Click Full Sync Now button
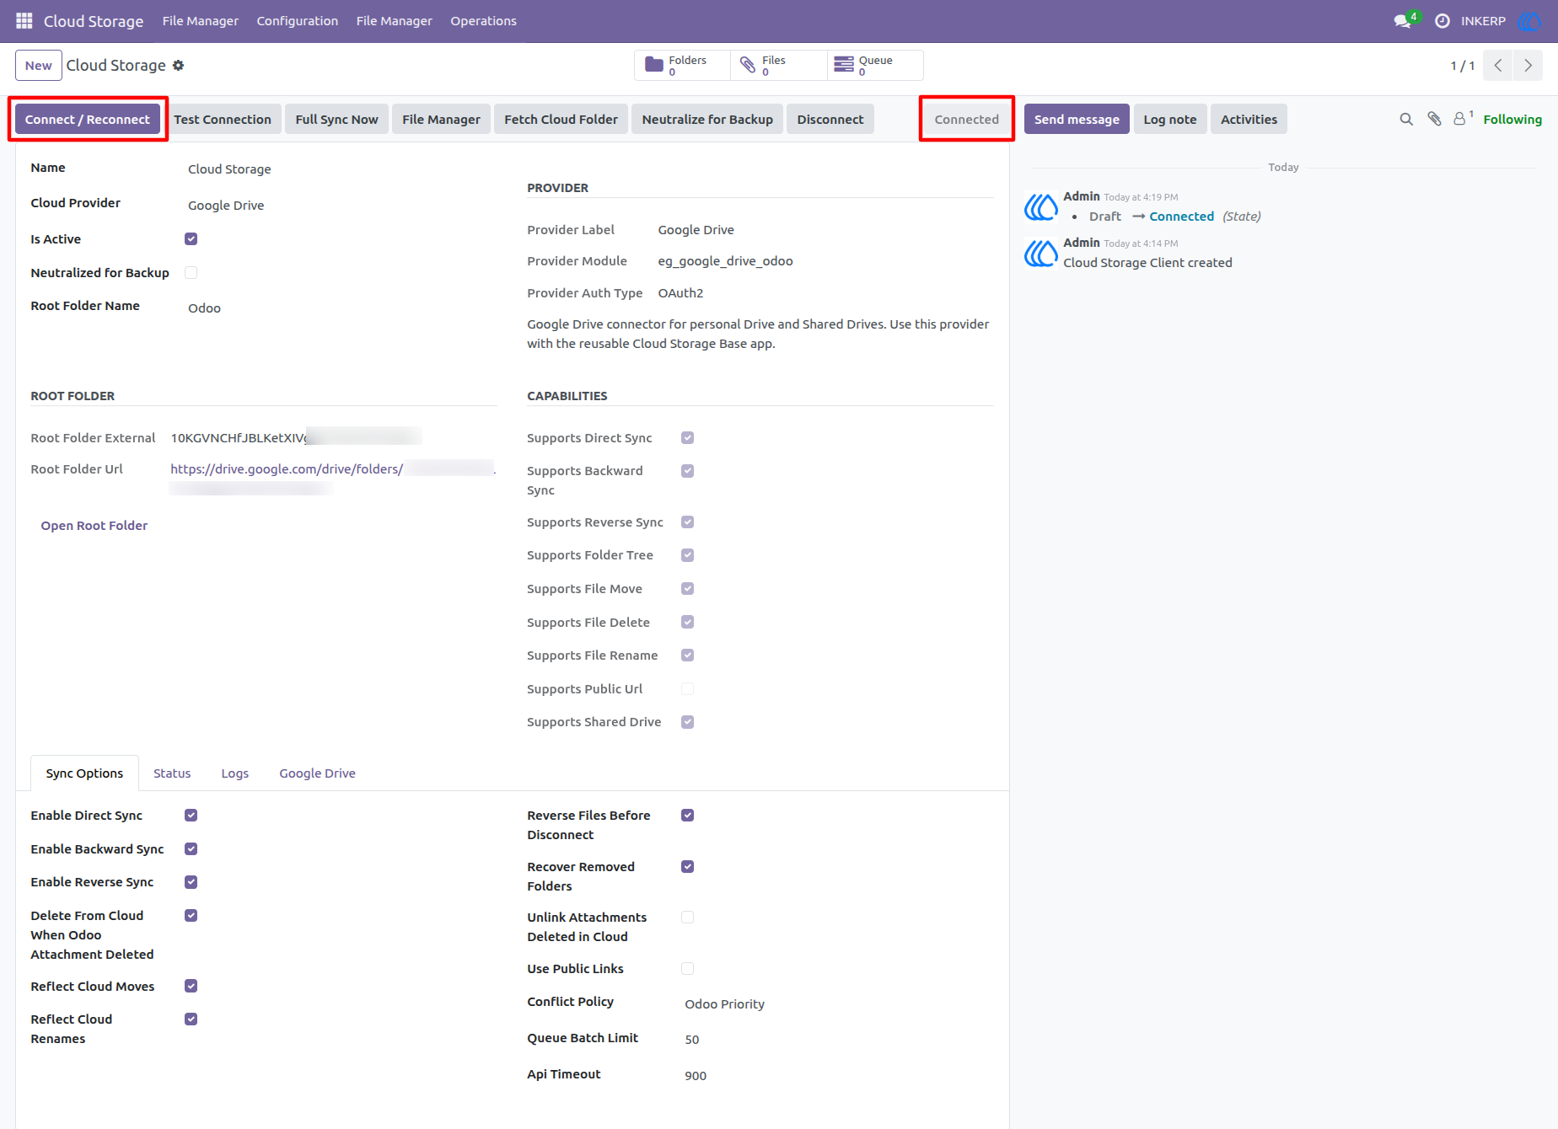1558x1129 pixels. pyautogui.click(x=336, y=120)
